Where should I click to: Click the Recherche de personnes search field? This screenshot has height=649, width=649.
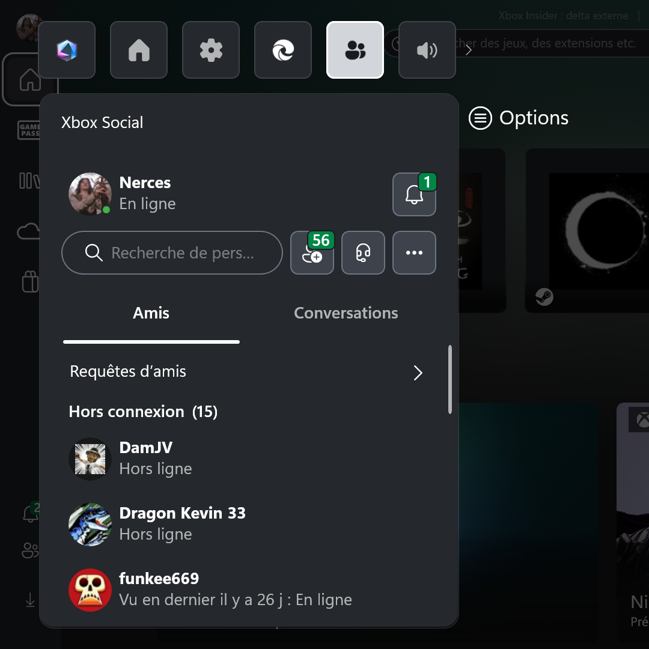click(172, 253)
